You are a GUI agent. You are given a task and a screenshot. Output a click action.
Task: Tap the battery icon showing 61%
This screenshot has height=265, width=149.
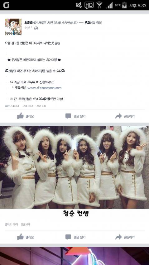tap(124, 5)
